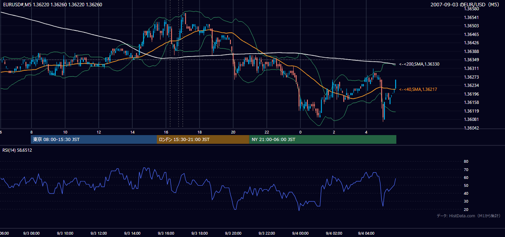Click hour marker 12 under price chart

point(98,132)
